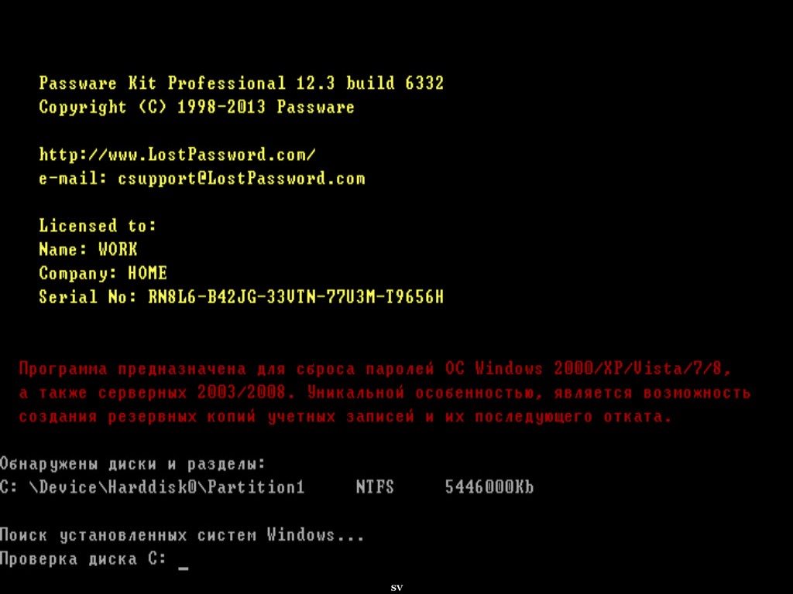Click the serial number RN8L6-B42JG text
Image resolution: width=793 pixels, height=594 pixels.
296,296
